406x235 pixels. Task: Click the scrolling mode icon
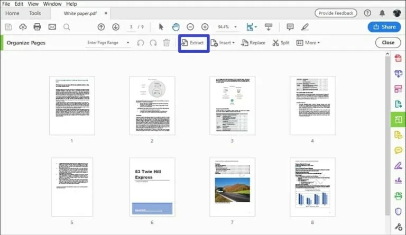point(269,27)
